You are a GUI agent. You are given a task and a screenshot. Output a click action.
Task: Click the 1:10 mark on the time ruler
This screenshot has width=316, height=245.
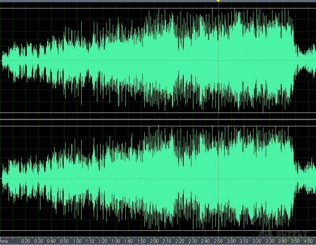pyautogui.click(x=90, y=241)
